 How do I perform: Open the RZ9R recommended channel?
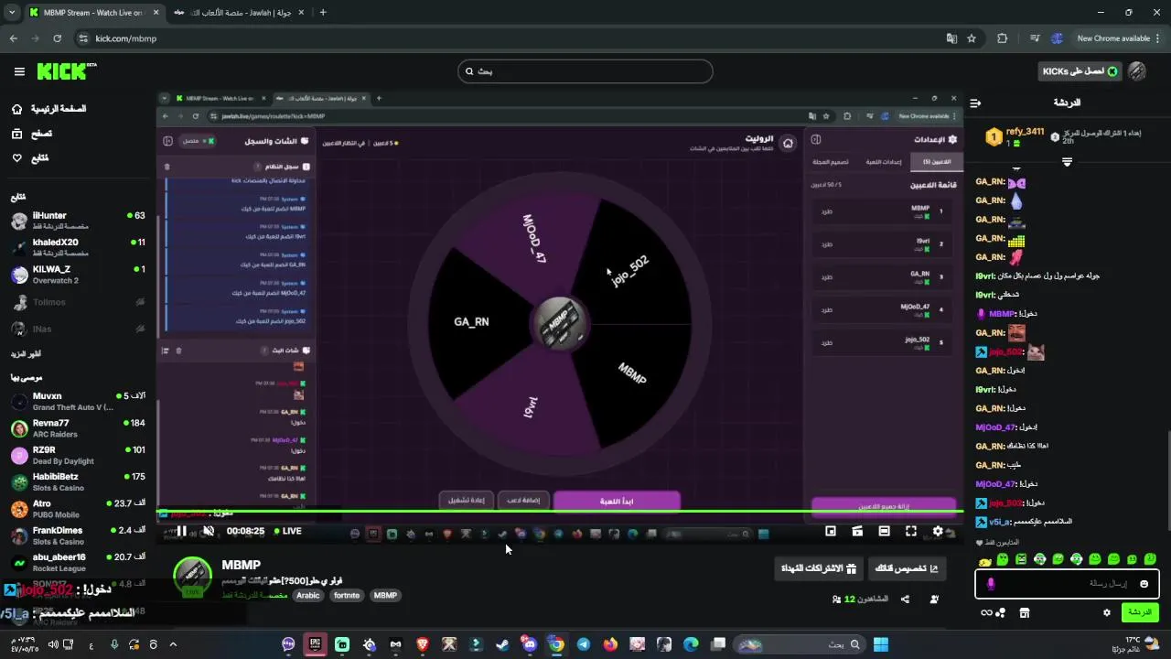click(77, 455)
